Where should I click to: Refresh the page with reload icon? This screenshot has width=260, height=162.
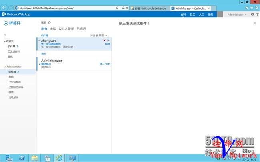(127, 8)
